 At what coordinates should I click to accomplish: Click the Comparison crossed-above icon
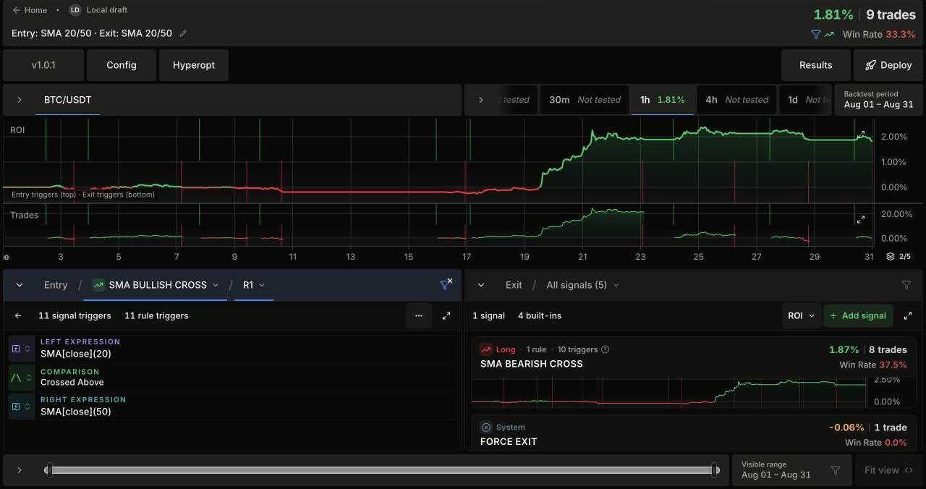tap(16, 378)
